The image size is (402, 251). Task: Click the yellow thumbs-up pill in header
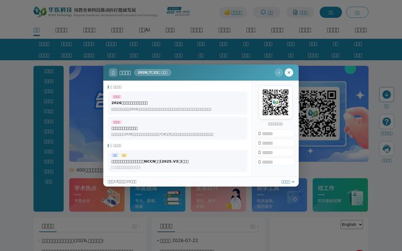pyautogui.click(x=233, y=12)
